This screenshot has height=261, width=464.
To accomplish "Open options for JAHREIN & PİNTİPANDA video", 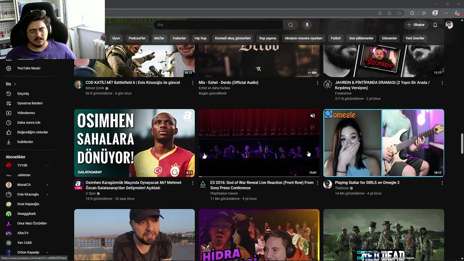I will (442, 83).
